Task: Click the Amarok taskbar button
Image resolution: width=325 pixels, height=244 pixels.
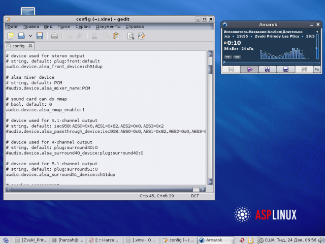Action: [x=215, y=240]
